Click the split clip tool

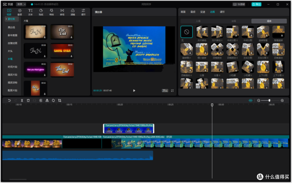coord(22,101)
